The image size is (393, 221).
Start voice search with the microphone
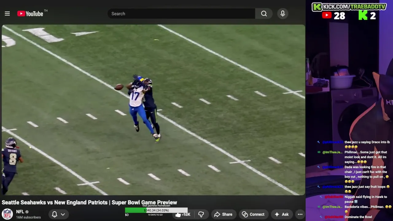click(283, 14)
